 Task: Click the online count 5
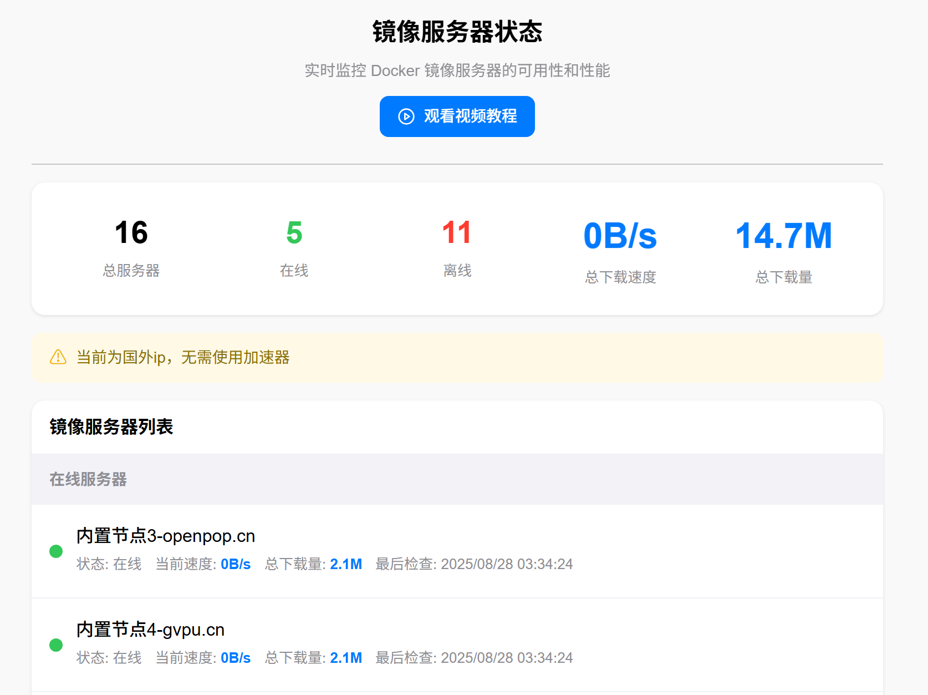(x=294, y=232)
